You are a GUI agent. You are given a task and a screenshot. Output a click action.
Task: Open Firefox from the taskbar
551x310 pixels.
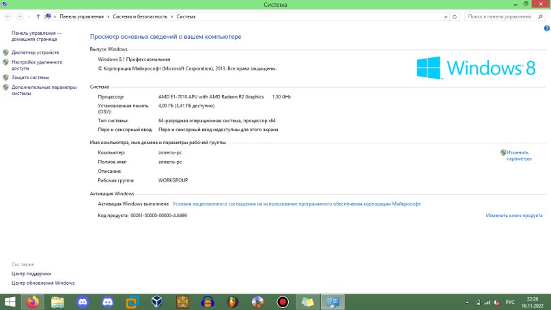coord(33,302)
